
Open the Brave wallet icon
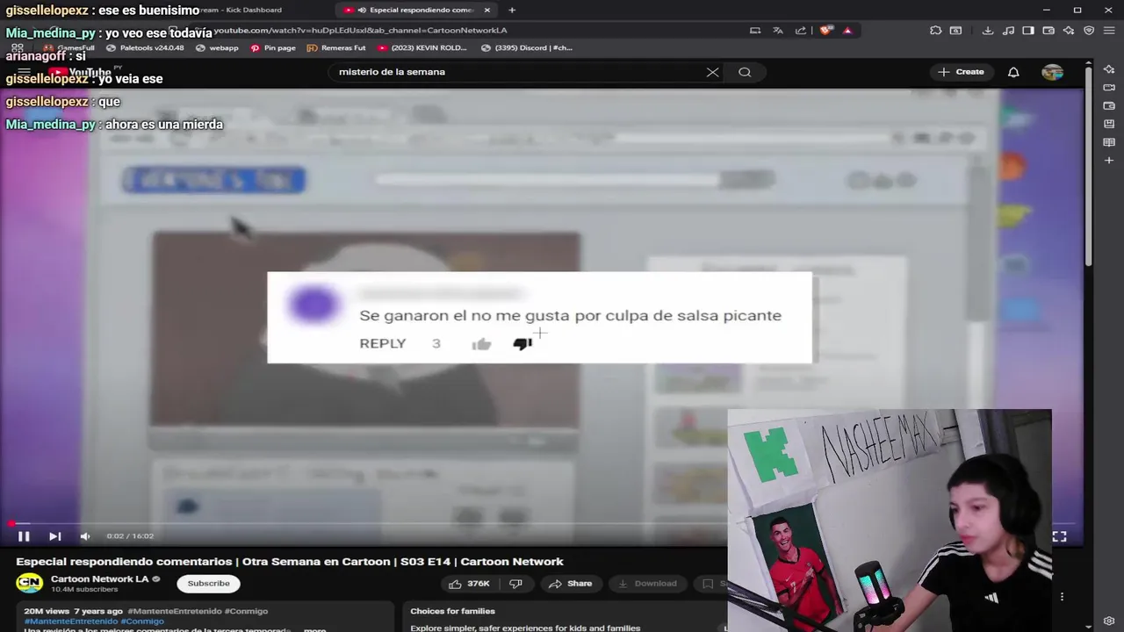1048,30
